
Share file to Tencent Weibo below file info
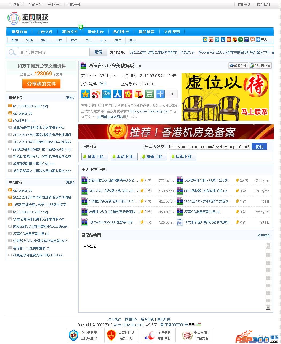click(107, 94)
